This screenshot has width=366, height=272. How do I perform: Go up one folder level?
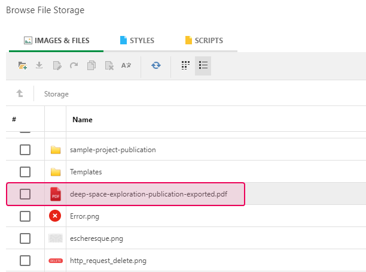pos(20,93)
